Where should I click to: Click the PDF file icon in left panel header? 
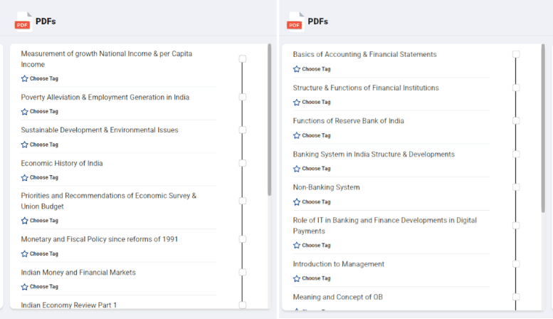tap(23, 21)
